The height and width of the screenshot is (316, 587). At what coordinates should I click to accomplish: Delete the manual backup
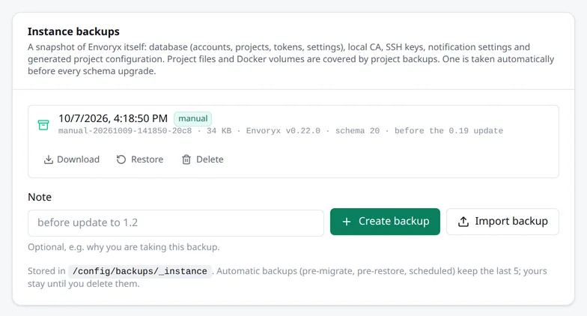click(202, 159)
